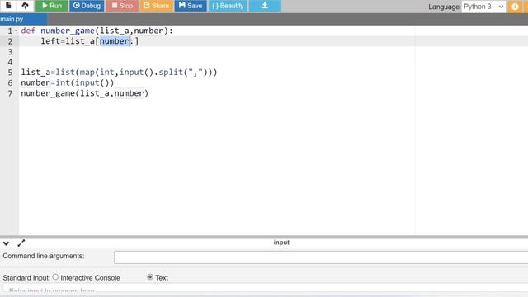The height and width of the screenshot is (297, 528).
Task: Click the 'input' panel title
Action: click(281, 243)
